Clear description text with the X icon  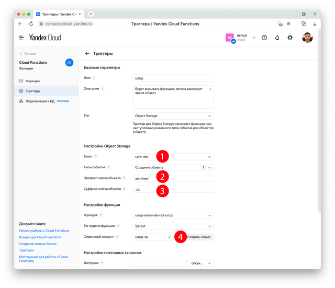(x=210, y=89)
